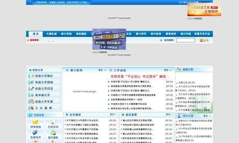The image size is (239, 143).
Task: Open the 文件通知 item dated 05-07
Action: (x=83, y=129)
